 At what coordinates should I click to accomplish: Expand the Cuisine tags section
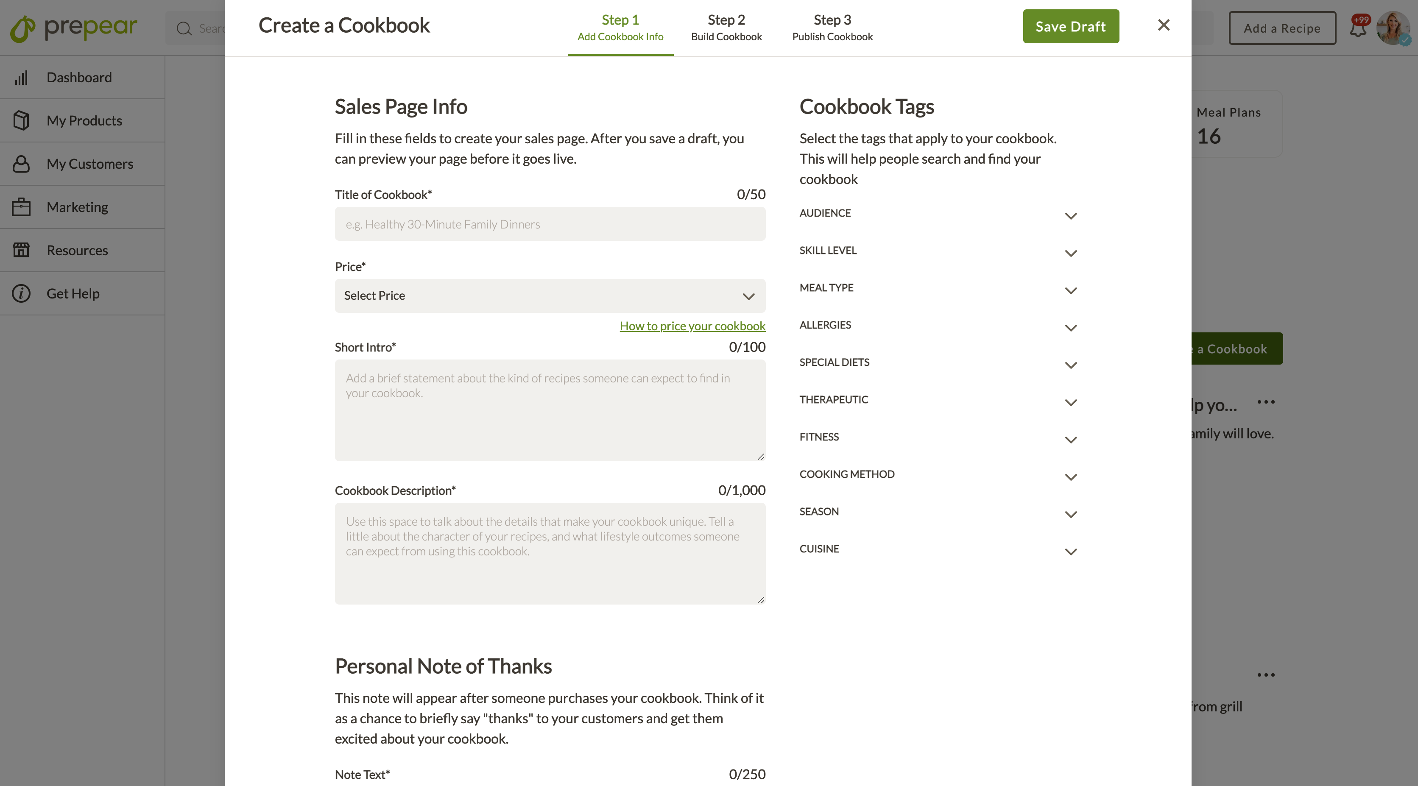[x=938, y=549]
